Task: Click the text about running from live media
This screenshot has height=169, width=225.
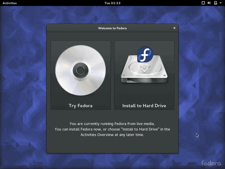Action: 112,124
